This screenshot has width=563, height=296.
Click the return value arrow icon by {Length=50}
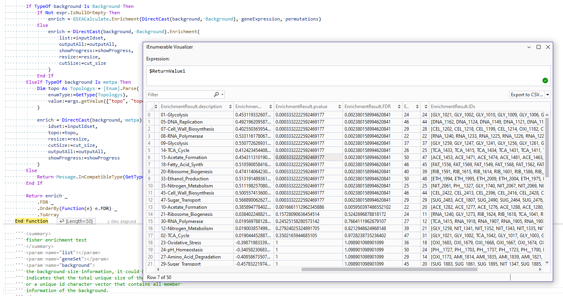point(62,221)
